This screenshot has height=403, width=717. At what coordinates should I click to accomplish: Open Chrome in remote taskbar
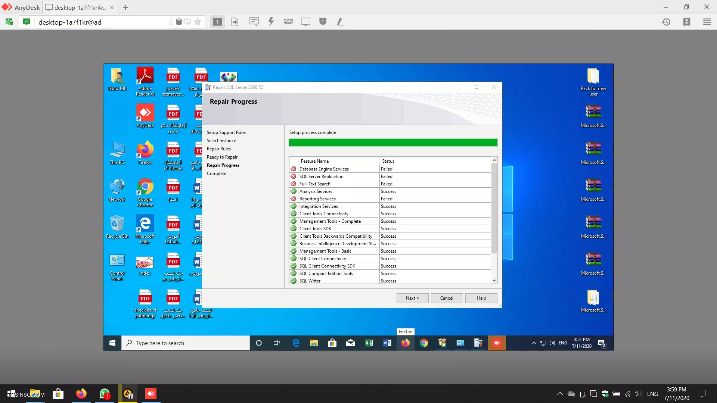(423, 343)
